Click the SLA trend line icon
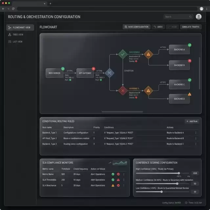 (x=110, y=163)
